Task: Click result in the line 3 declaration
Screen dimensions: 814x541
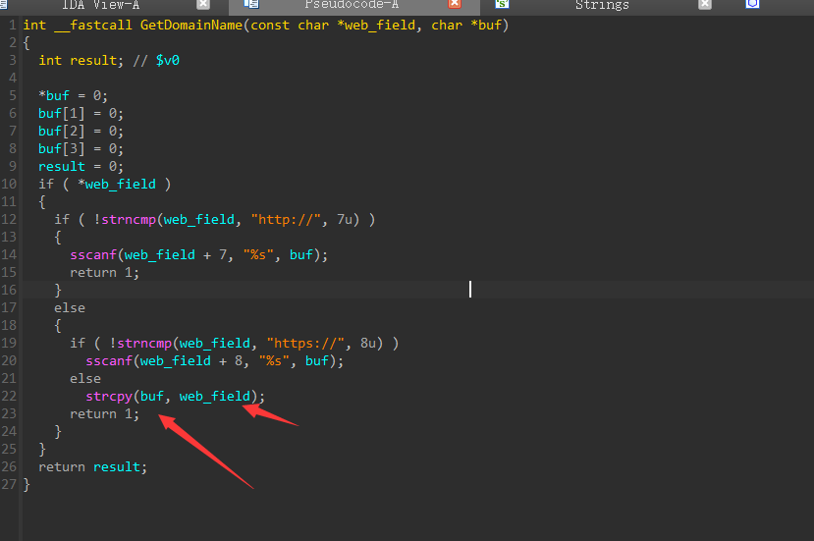Action: click(x=93, y=60)
